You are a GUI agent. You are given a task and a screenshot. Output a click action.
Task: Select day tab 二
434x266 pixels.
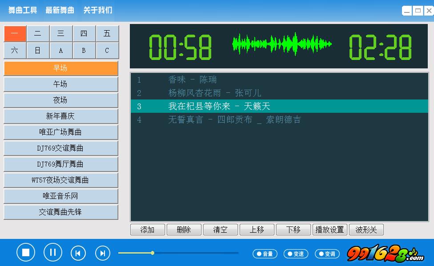click(x=38, y=34)
